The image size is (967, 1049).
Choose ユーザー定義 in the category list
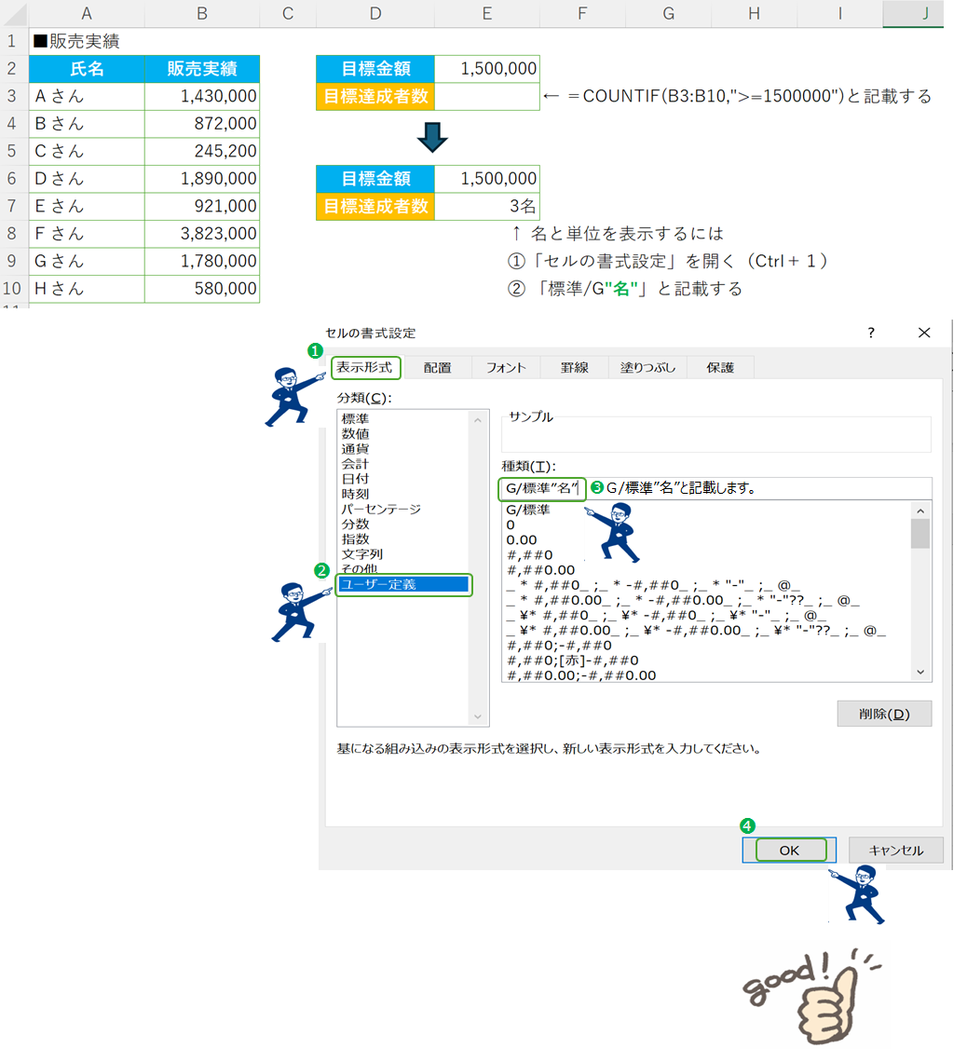point(403,585)
